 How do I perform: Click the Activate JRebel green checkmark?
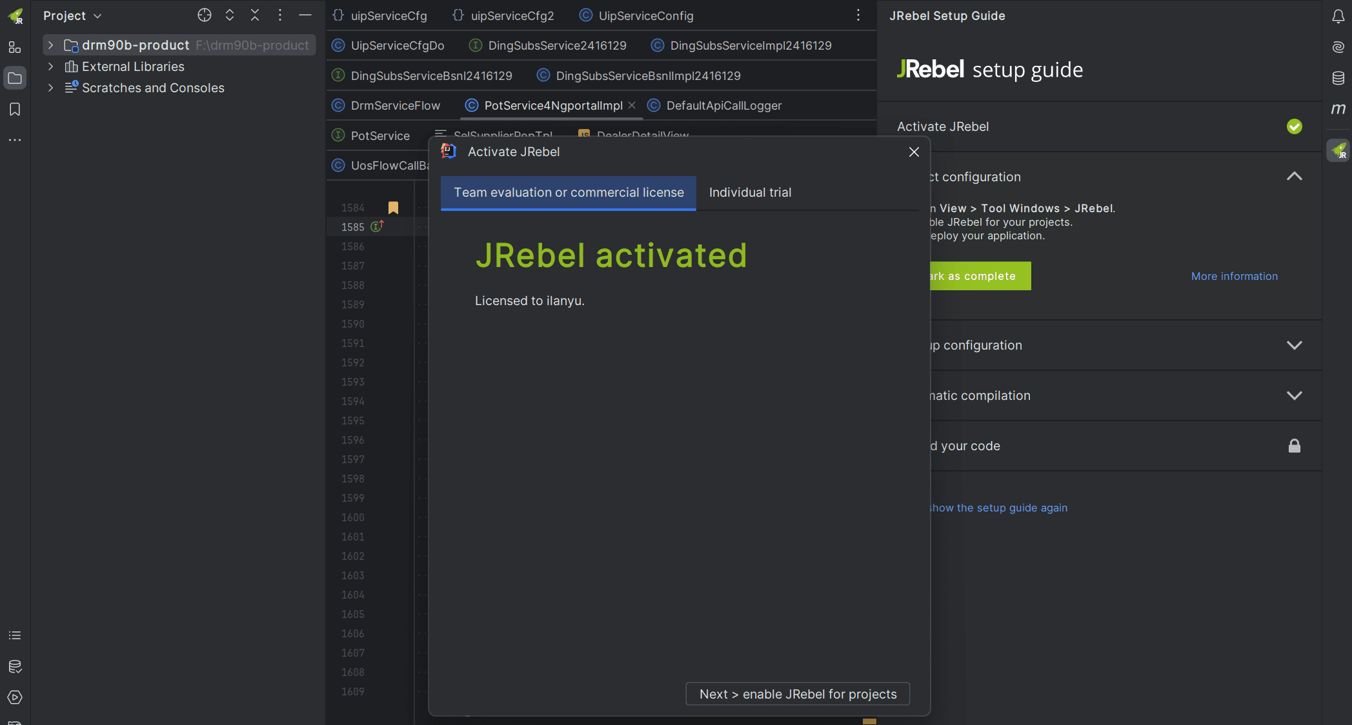point(1295,126)
